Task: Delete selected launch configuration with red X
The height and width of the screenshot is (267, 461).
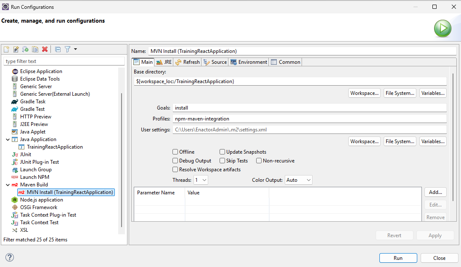Action: [45, 49]
